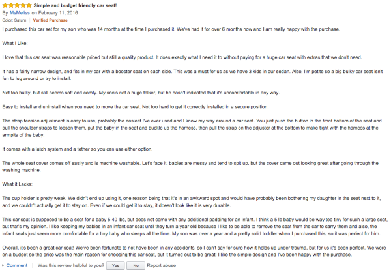Viewport: 391px width, 273px height.
Task: Open the Comment link below review
Action: coord(17,266)
